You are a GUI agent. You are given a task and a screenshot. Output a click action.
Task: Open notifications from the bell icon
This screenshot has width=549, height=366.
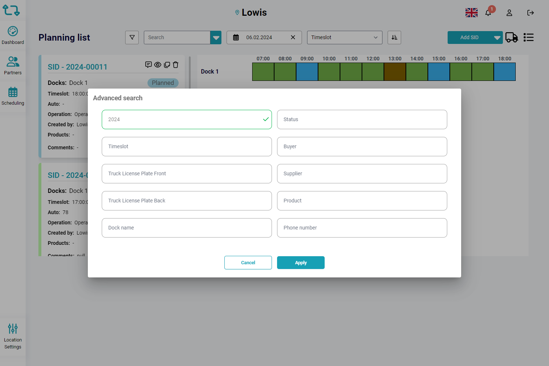click(x=488, y=13)
